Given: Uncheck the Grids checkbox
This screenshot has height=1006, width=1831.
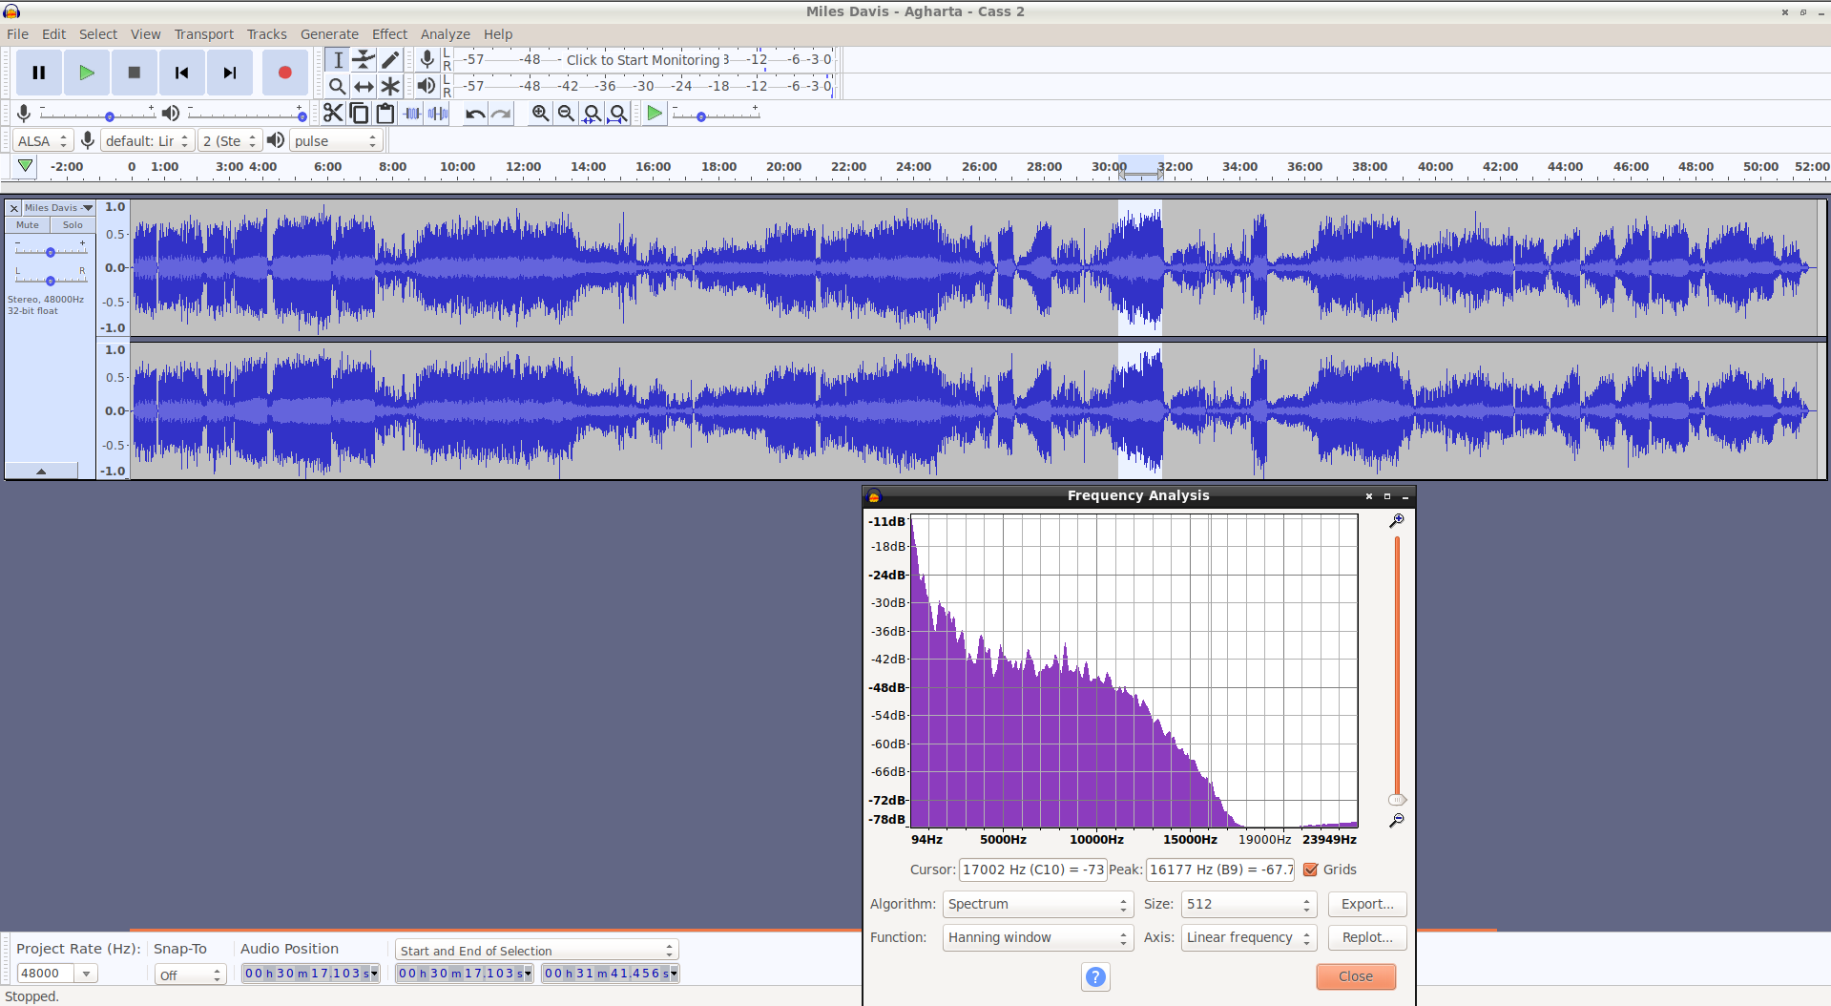Looking at the screenshot, I should (x=1311, y=870).
